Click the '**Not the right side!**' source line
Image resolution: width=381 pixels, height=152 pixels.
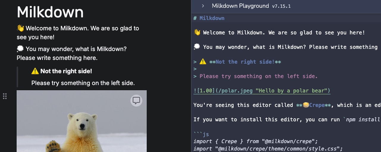click(237, 62)
